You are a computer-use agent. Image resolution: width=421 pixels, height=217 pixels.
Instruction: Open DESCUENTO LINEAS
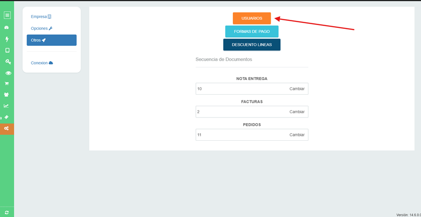[252, 45]
